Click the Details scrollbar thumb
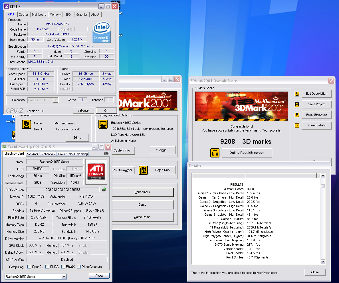339x283 pixels. tap(323, 186)
